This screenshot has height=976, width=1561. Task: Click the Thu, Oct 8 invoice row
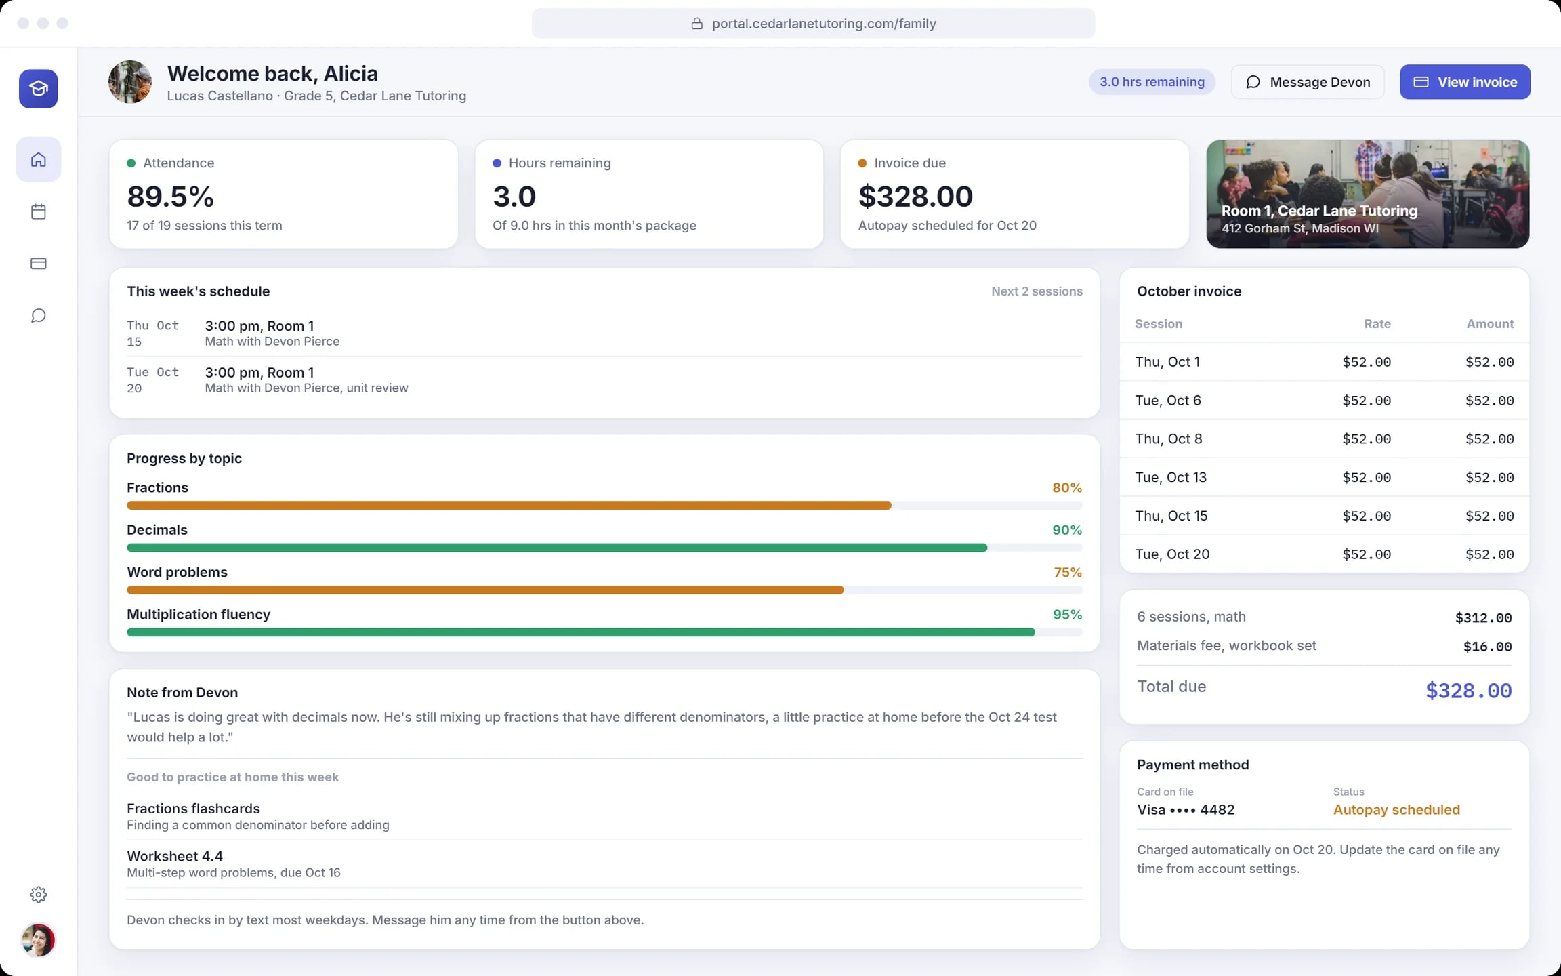click(1324, 439)
